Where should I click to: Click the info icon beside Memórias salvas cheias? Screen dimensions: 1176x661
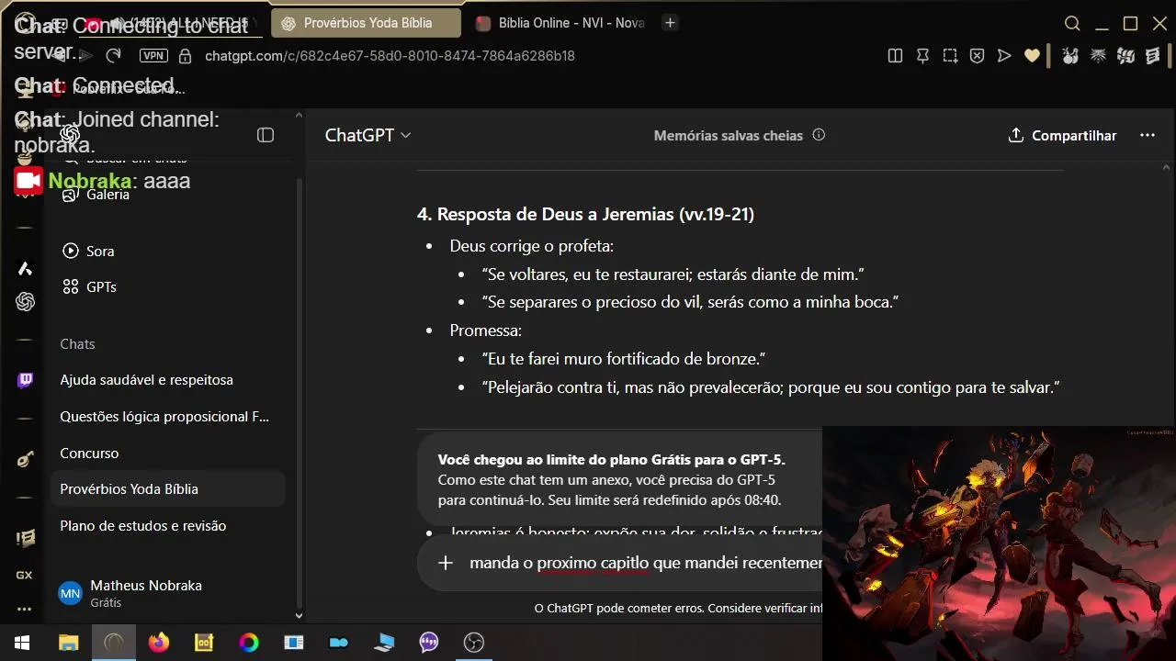pos(819,135)
